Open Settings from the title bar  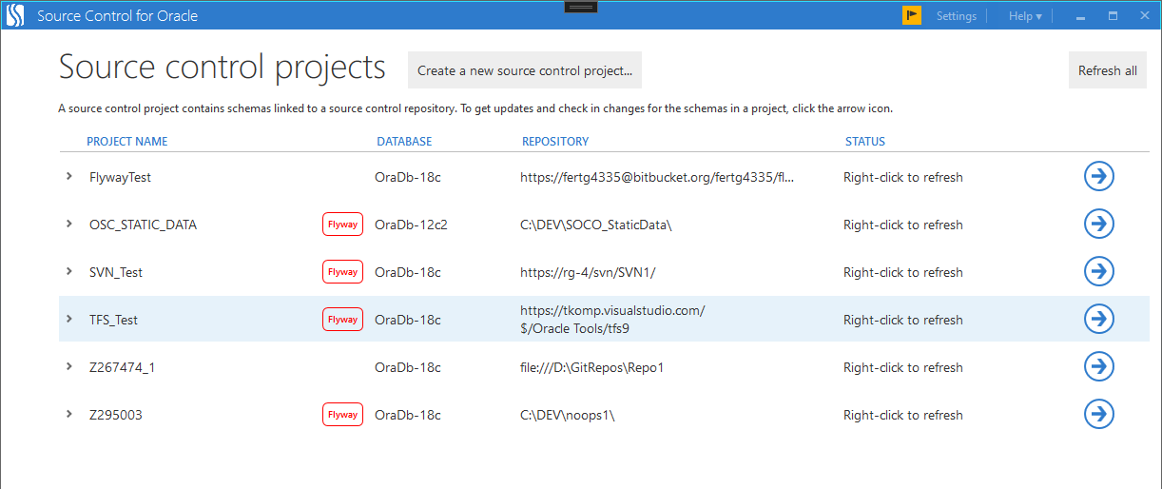click(x=956, y=16)
